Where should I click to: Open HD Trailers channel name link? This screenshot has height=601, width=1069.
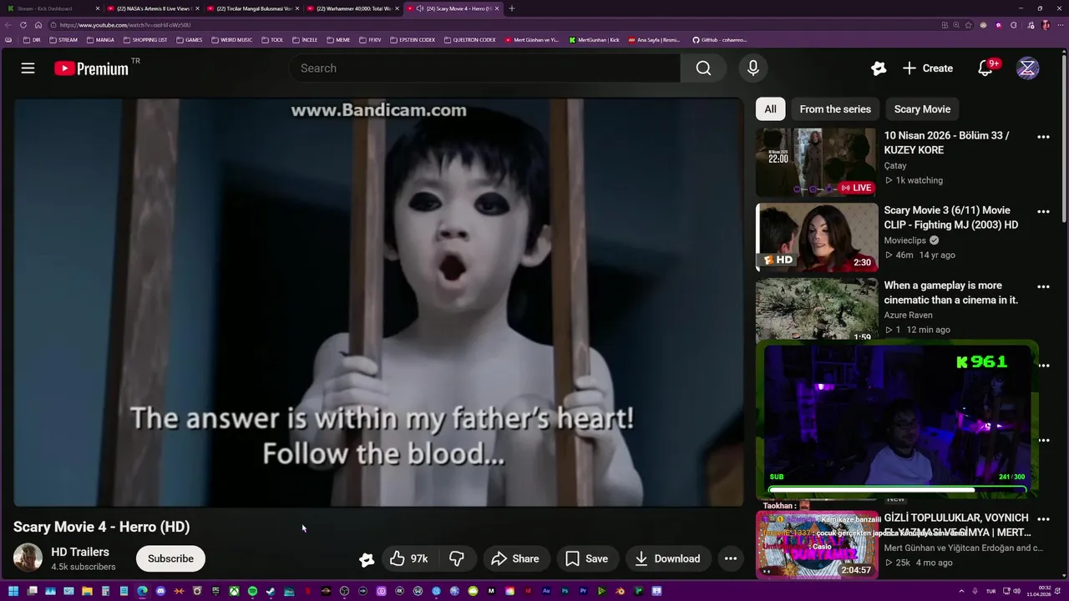(80, 552)
